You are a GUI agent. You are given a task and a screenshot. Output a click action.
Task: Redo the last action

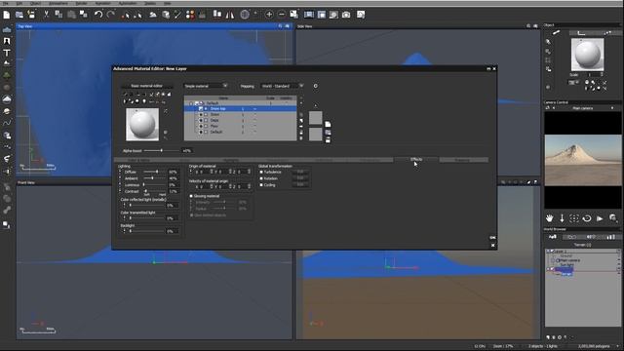click(111, 15)
